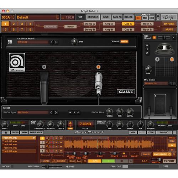Adjust the INPUT GAIN slider
This screenshot has height=178, width=178.
tap(52, 167)
